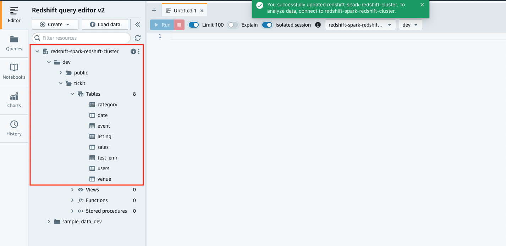Click the Functions fx icon
The image size is (506, 246).
point(81,200)
